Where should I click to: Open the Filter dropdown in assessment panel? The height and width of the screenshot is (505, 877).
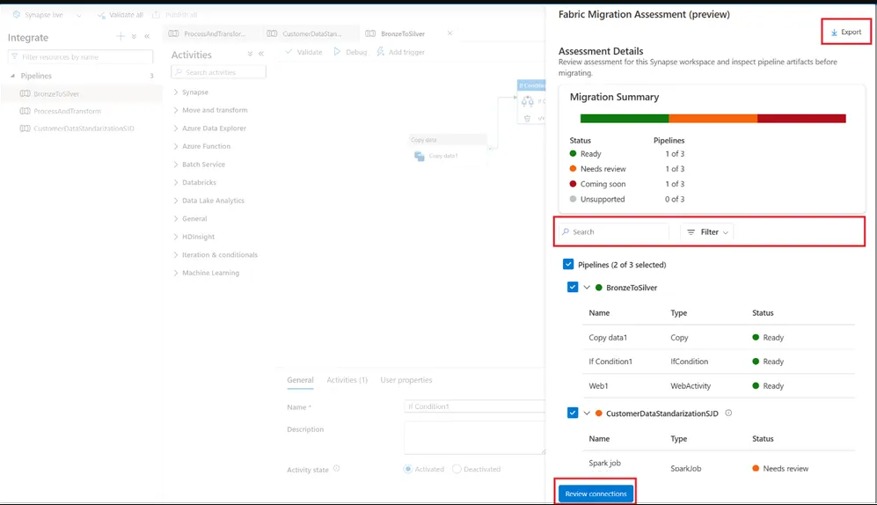click(x=707, y=232)
